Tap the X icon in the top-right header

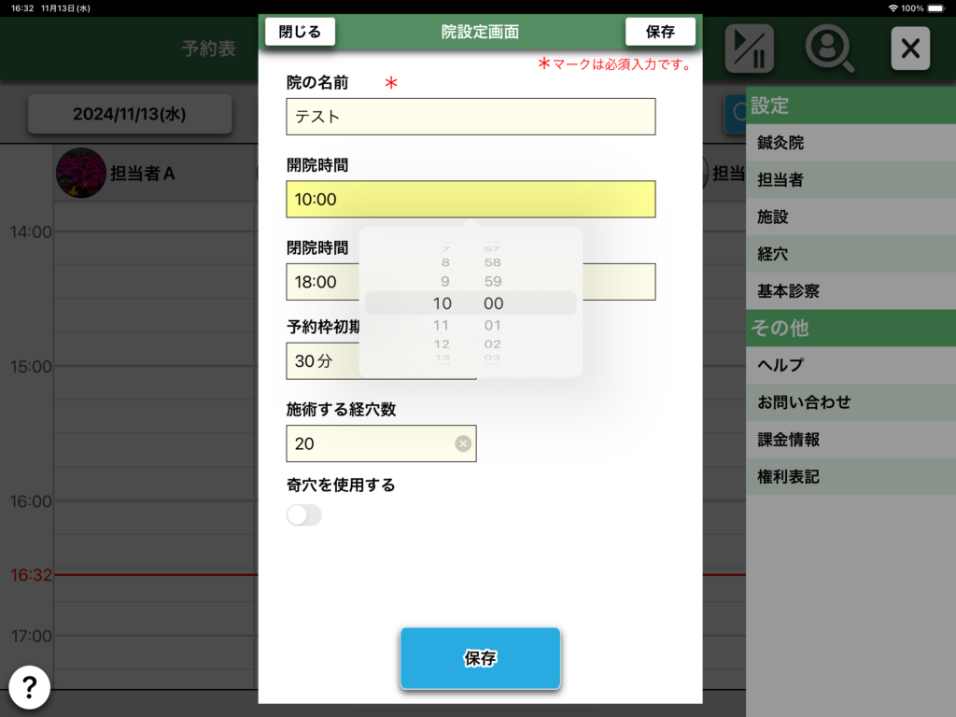910,49
